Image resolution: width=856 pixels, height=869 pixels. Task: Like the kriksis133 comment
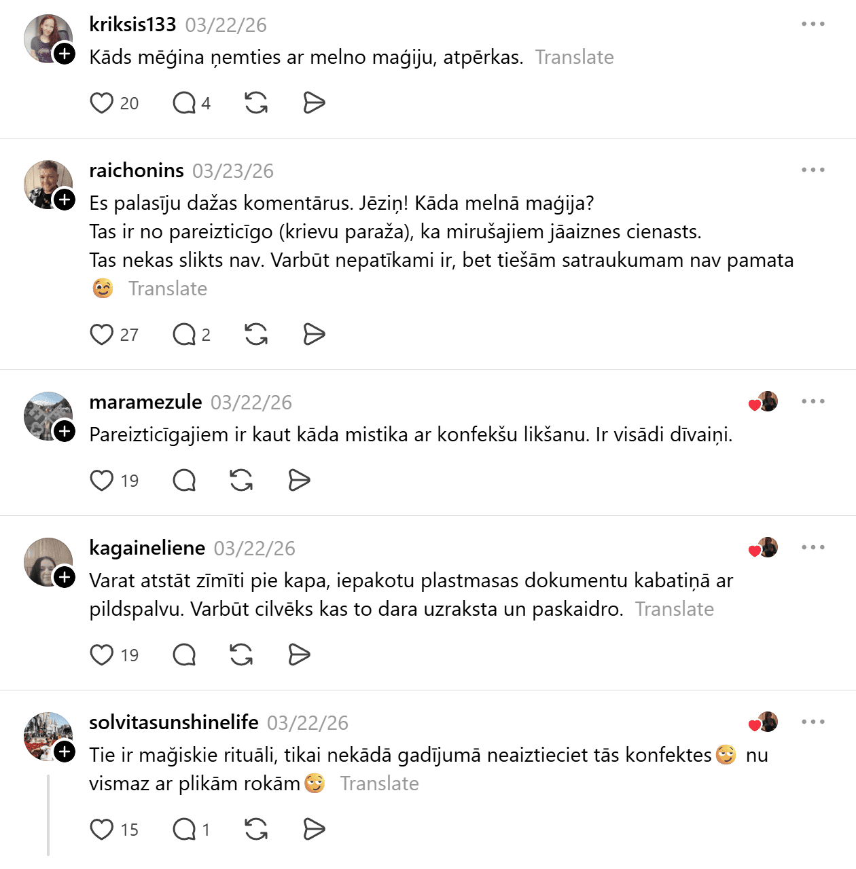[102, 103]
